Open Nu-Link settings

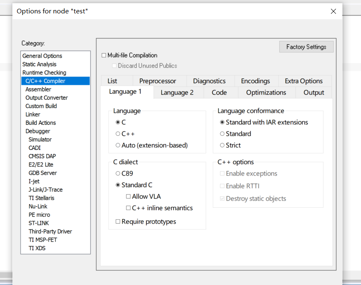(56, 206)
